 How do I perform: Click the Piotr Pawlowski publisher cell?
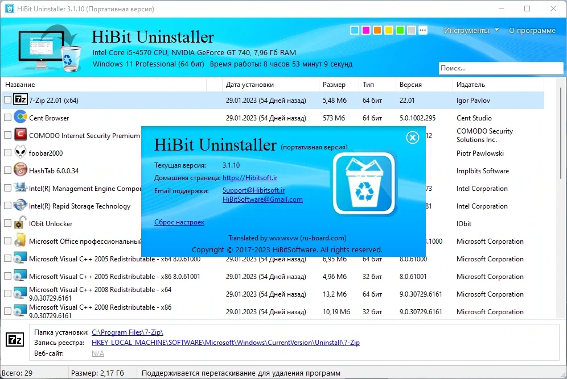click(480, 153)
